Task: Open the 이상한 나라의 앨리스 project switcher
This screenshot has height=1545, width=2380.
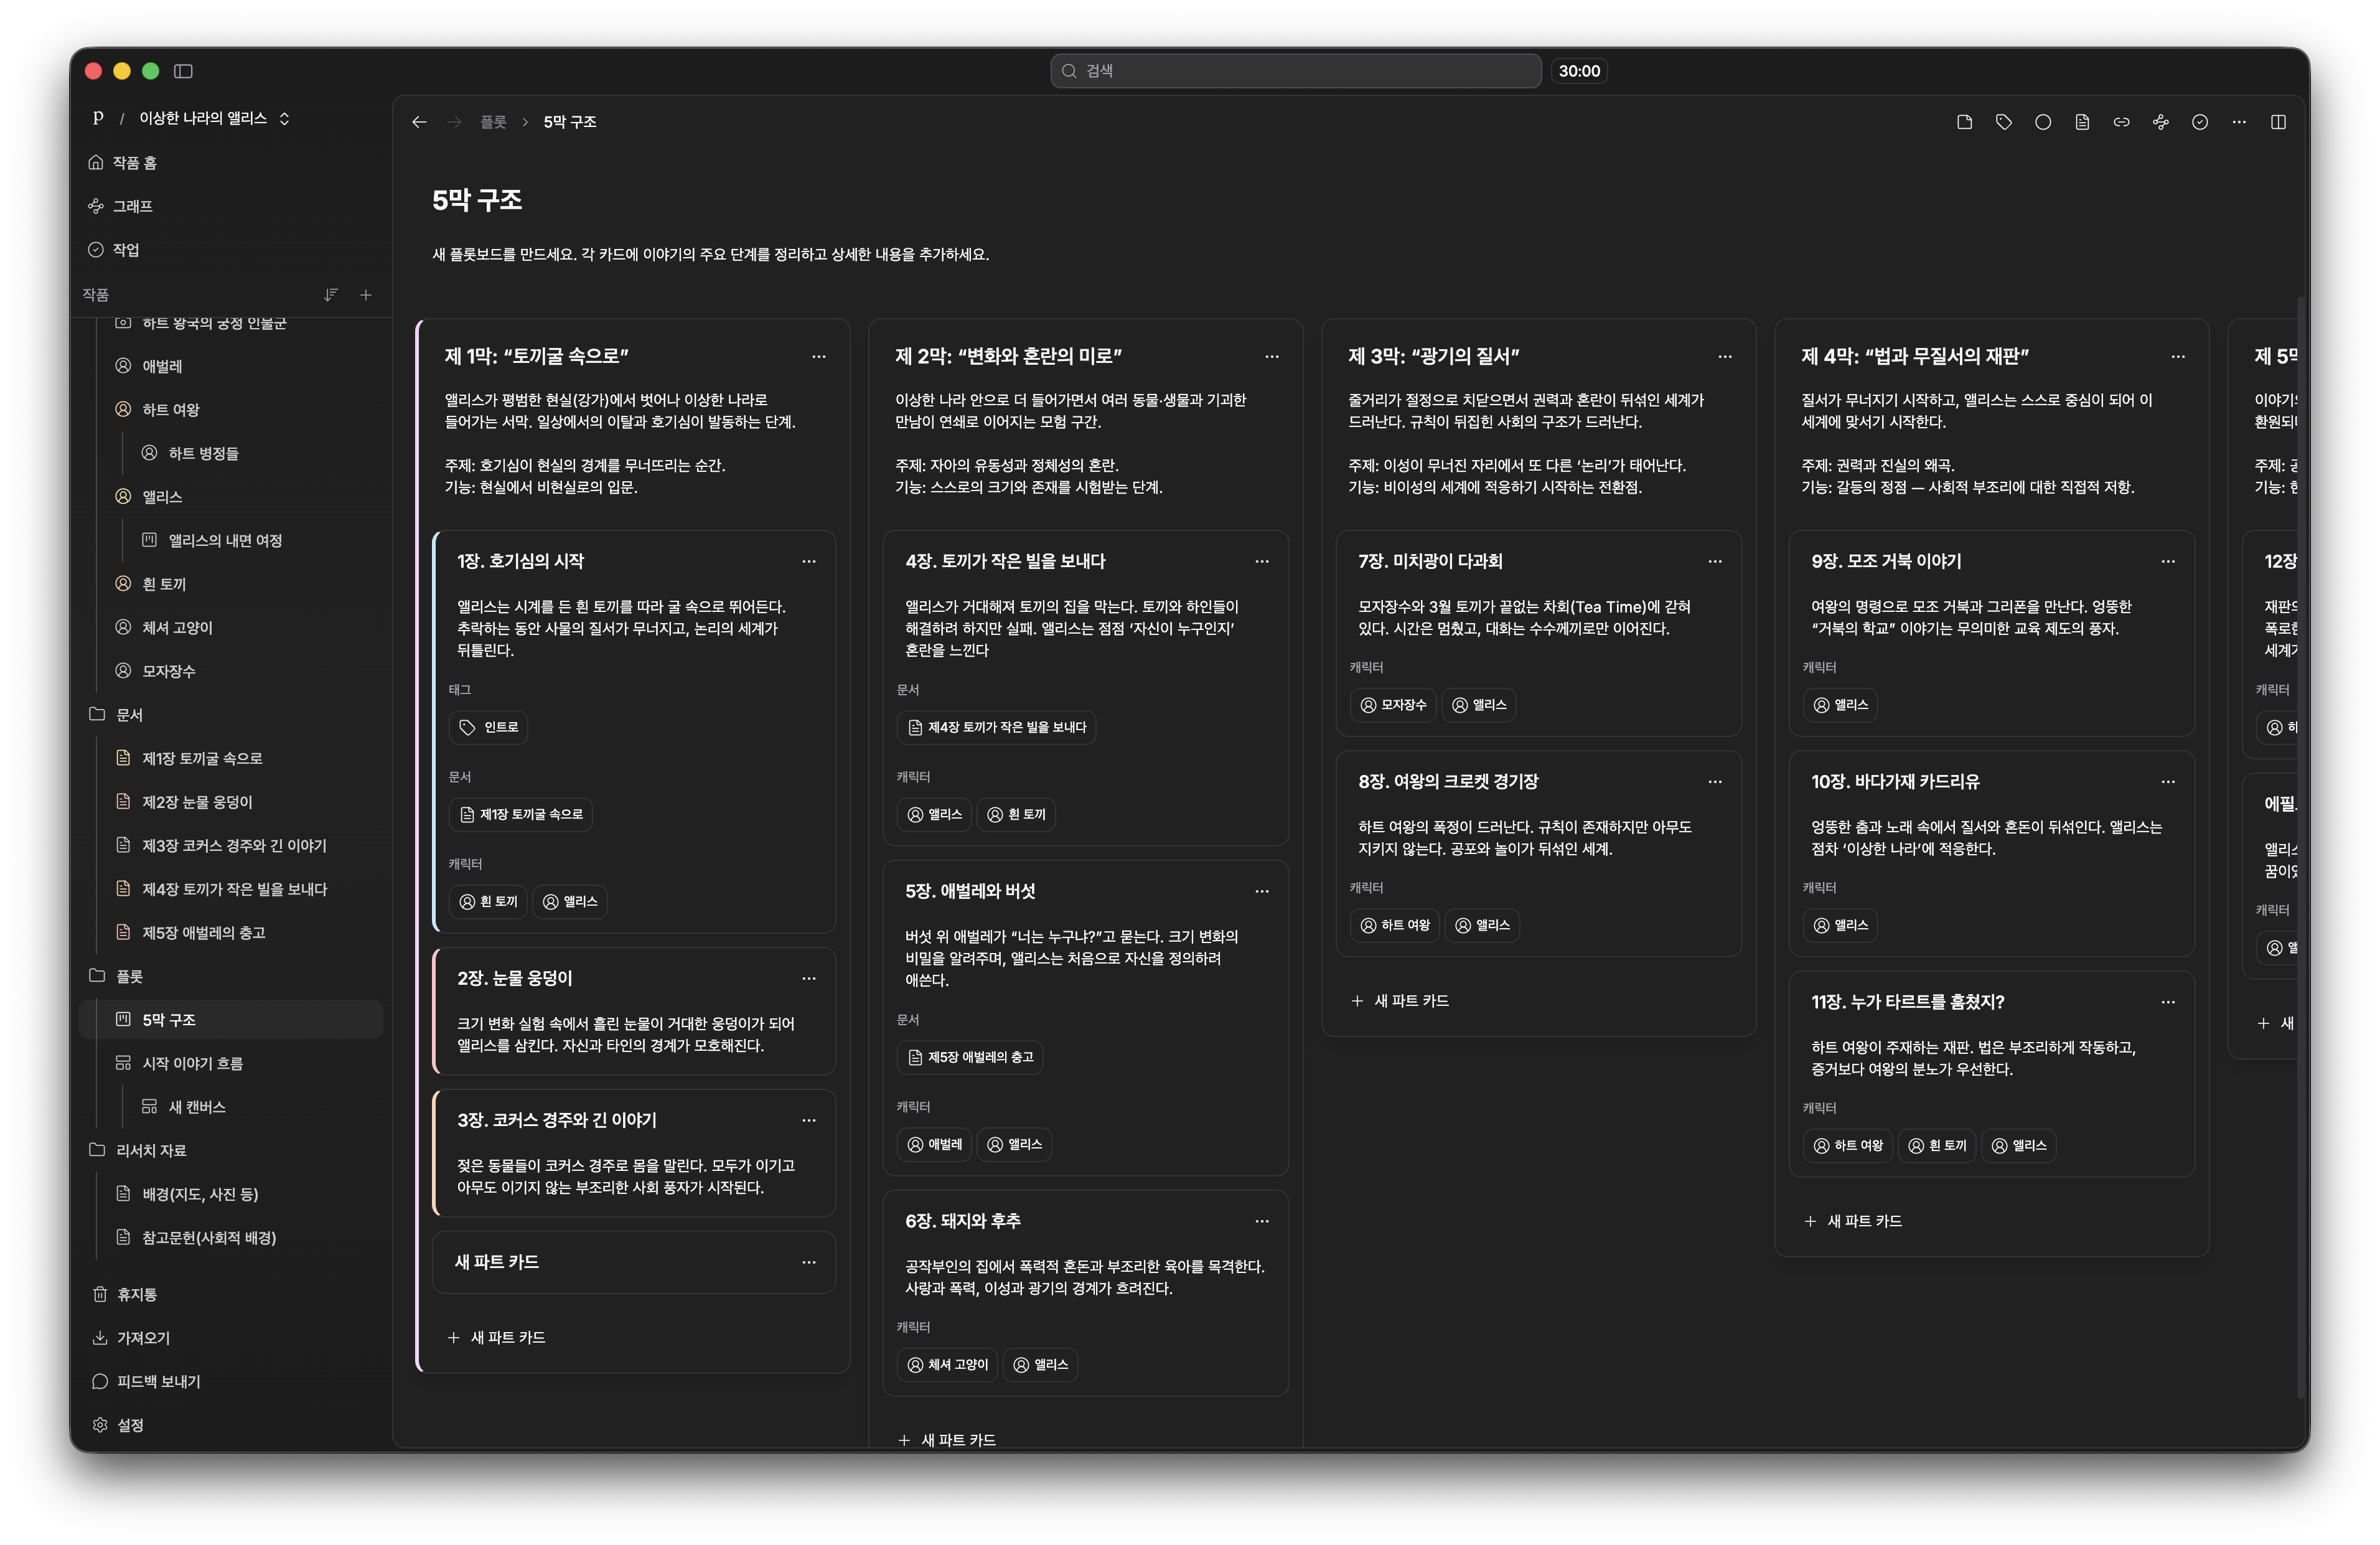Action: (214, 118)
